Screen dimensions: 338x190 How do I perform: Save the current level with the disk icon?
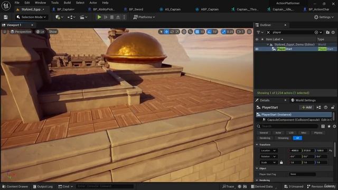coord(6,17)
